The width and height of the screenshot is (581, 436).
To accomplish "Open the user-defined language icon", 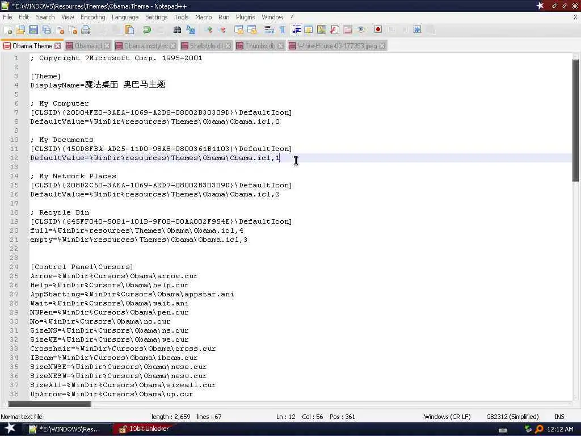I will click(309, 30).
